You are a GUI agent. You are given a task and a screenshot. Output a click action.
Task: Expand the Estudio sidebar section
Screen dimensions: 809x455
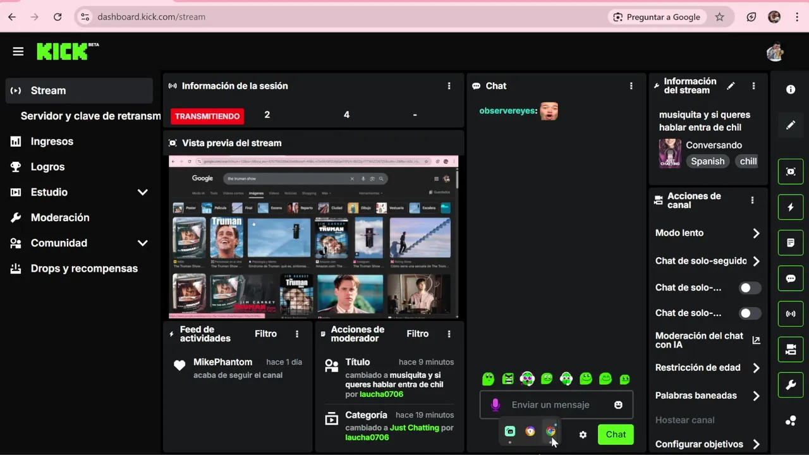coord(143,192)
